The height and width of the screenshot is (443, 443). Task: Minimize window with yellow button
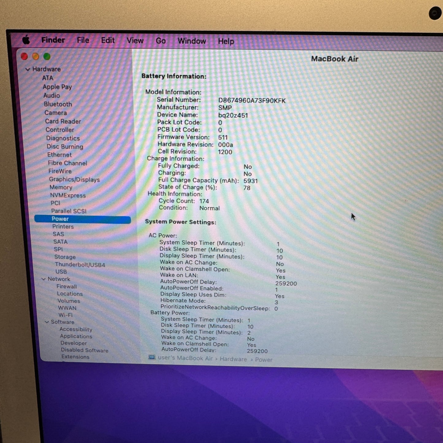[36, 56]
